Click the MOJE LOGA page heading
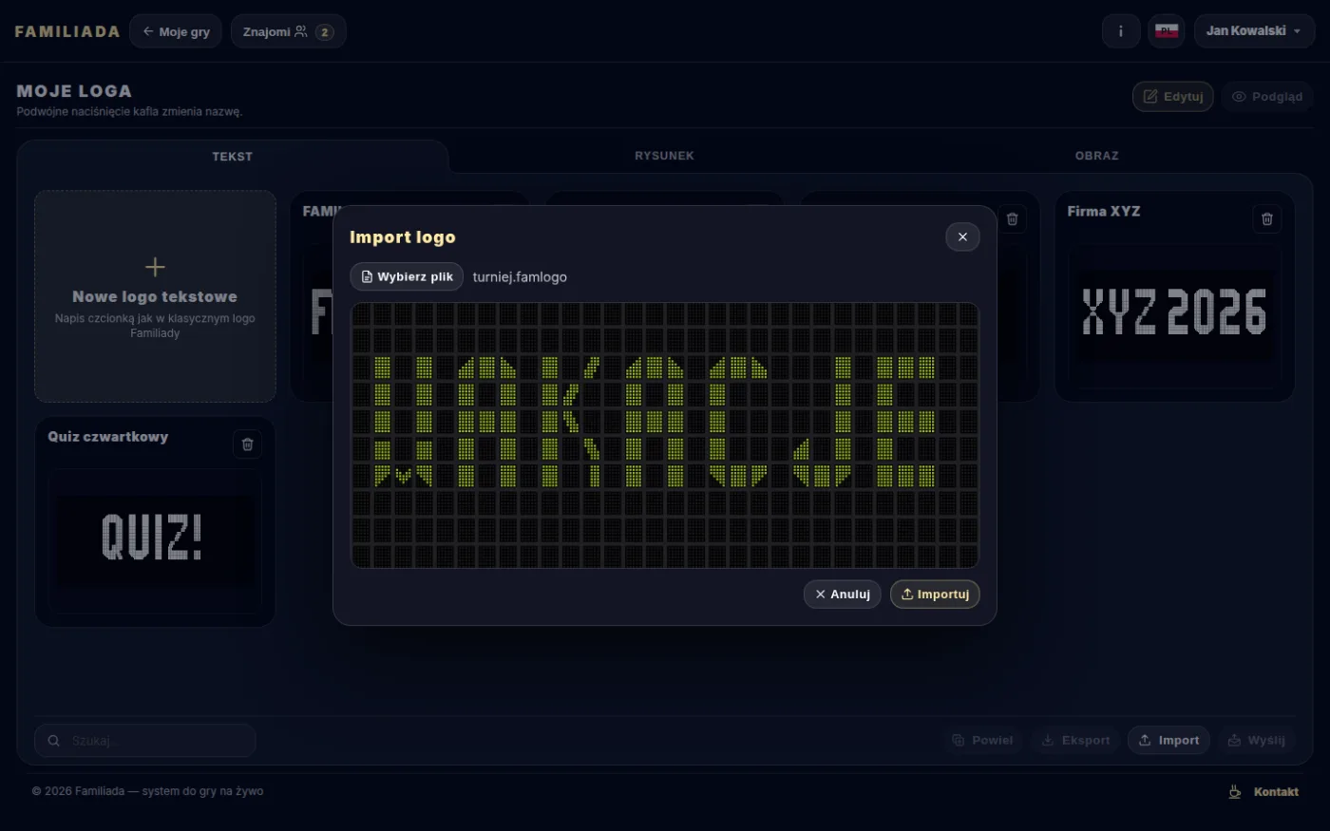The image size is (1330, 831). pyautogui.click(x=74, y=91)
